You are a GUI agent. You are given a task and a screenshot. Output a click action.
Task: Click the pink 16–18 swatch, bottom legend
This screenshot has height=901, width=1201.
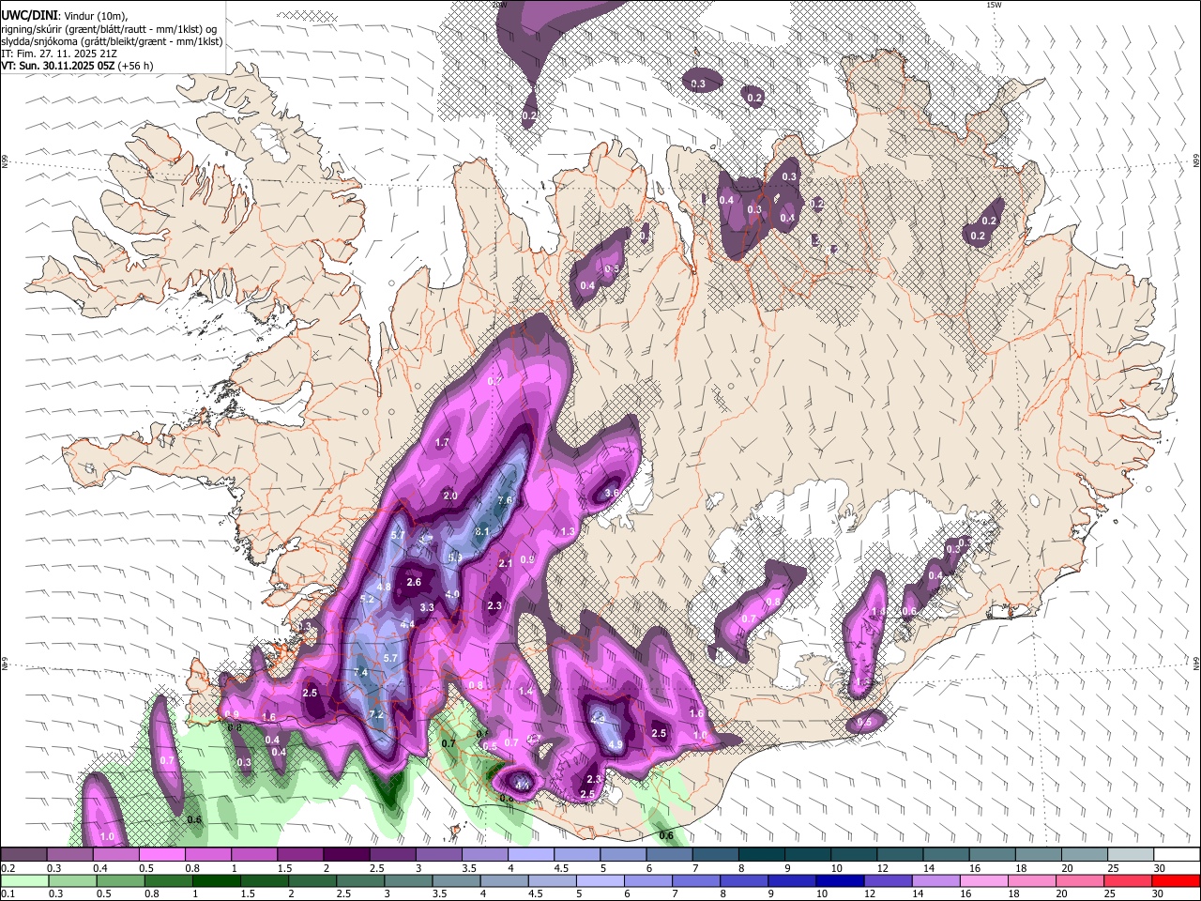985,880
